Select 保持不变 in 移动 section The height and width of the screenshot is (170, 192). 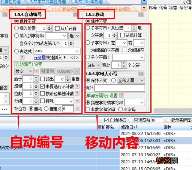tap(88, 21)
